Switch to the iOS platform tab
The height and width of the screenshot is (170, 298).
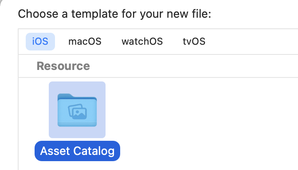[40, 42]
